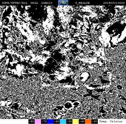Screen dimensions: 126x124
Task: Pick the cyan legend swatch
Action: 63,121
